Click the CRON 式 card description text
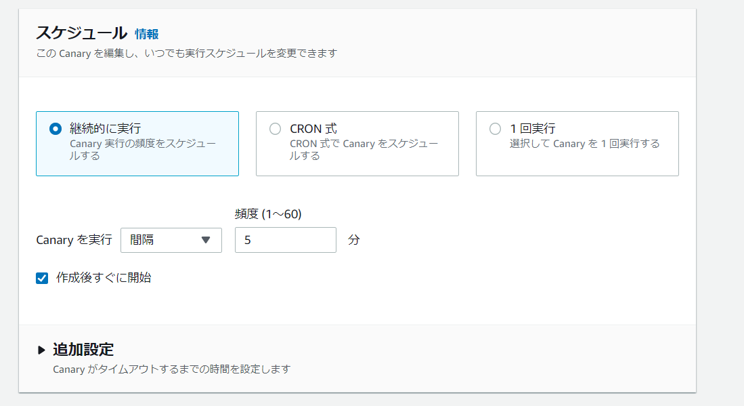744x406 pixels. click(x=363, y=150)
